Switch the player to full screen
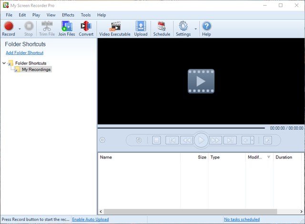 pyautogui.click(x=268, y=140)
